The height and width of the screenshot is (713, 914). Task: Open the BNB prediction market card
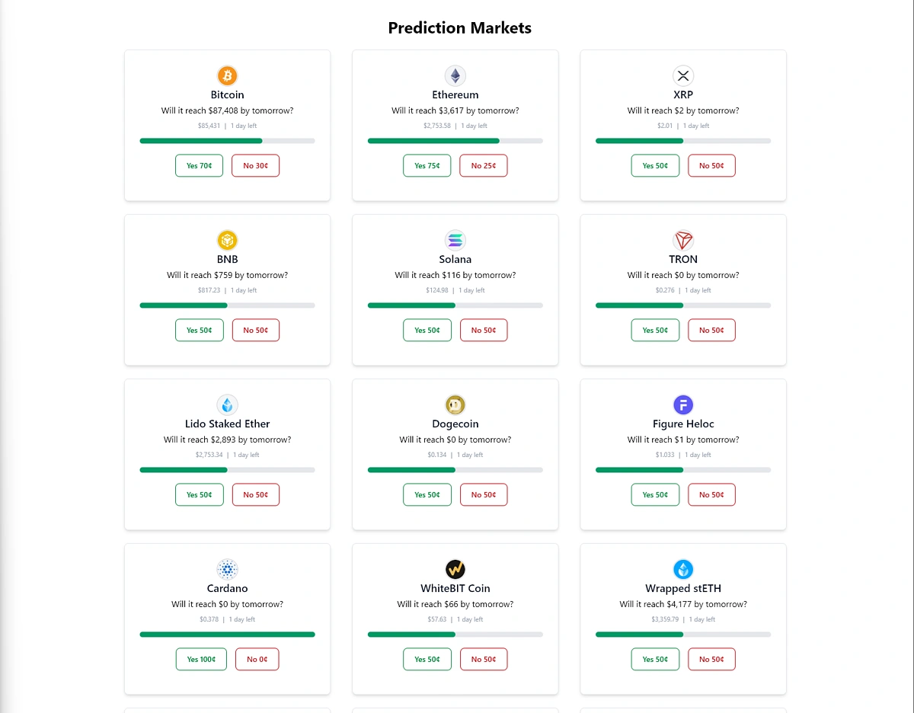(227, 289)
